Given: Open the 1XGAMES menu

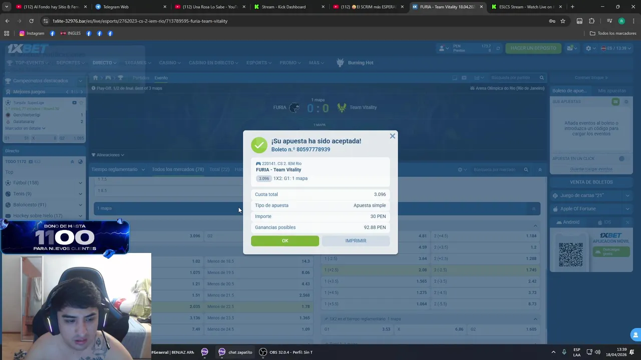Looking at the screenshot, I should tap(138, 62).
